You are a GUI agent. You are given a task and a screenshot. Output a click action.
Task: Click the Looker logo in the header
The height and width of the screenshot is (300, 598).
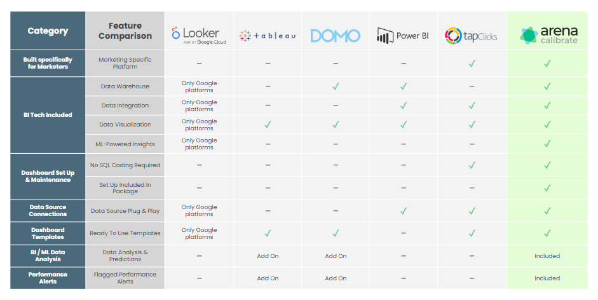(x=199, y=36)
